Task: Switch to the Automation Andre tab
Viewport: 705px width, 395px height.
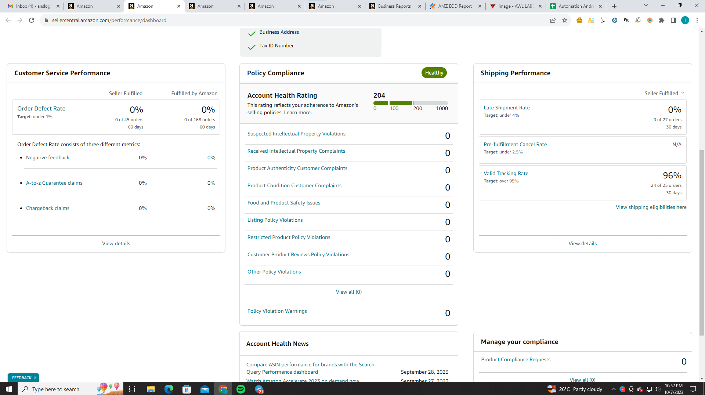Action: tap(576, 6)
